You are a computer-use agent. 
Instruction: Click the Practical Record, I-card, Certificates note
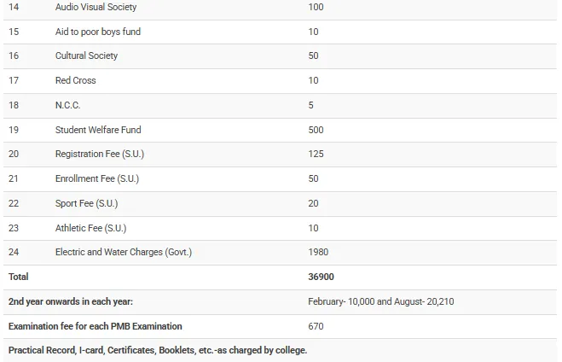tap(157, 350)
